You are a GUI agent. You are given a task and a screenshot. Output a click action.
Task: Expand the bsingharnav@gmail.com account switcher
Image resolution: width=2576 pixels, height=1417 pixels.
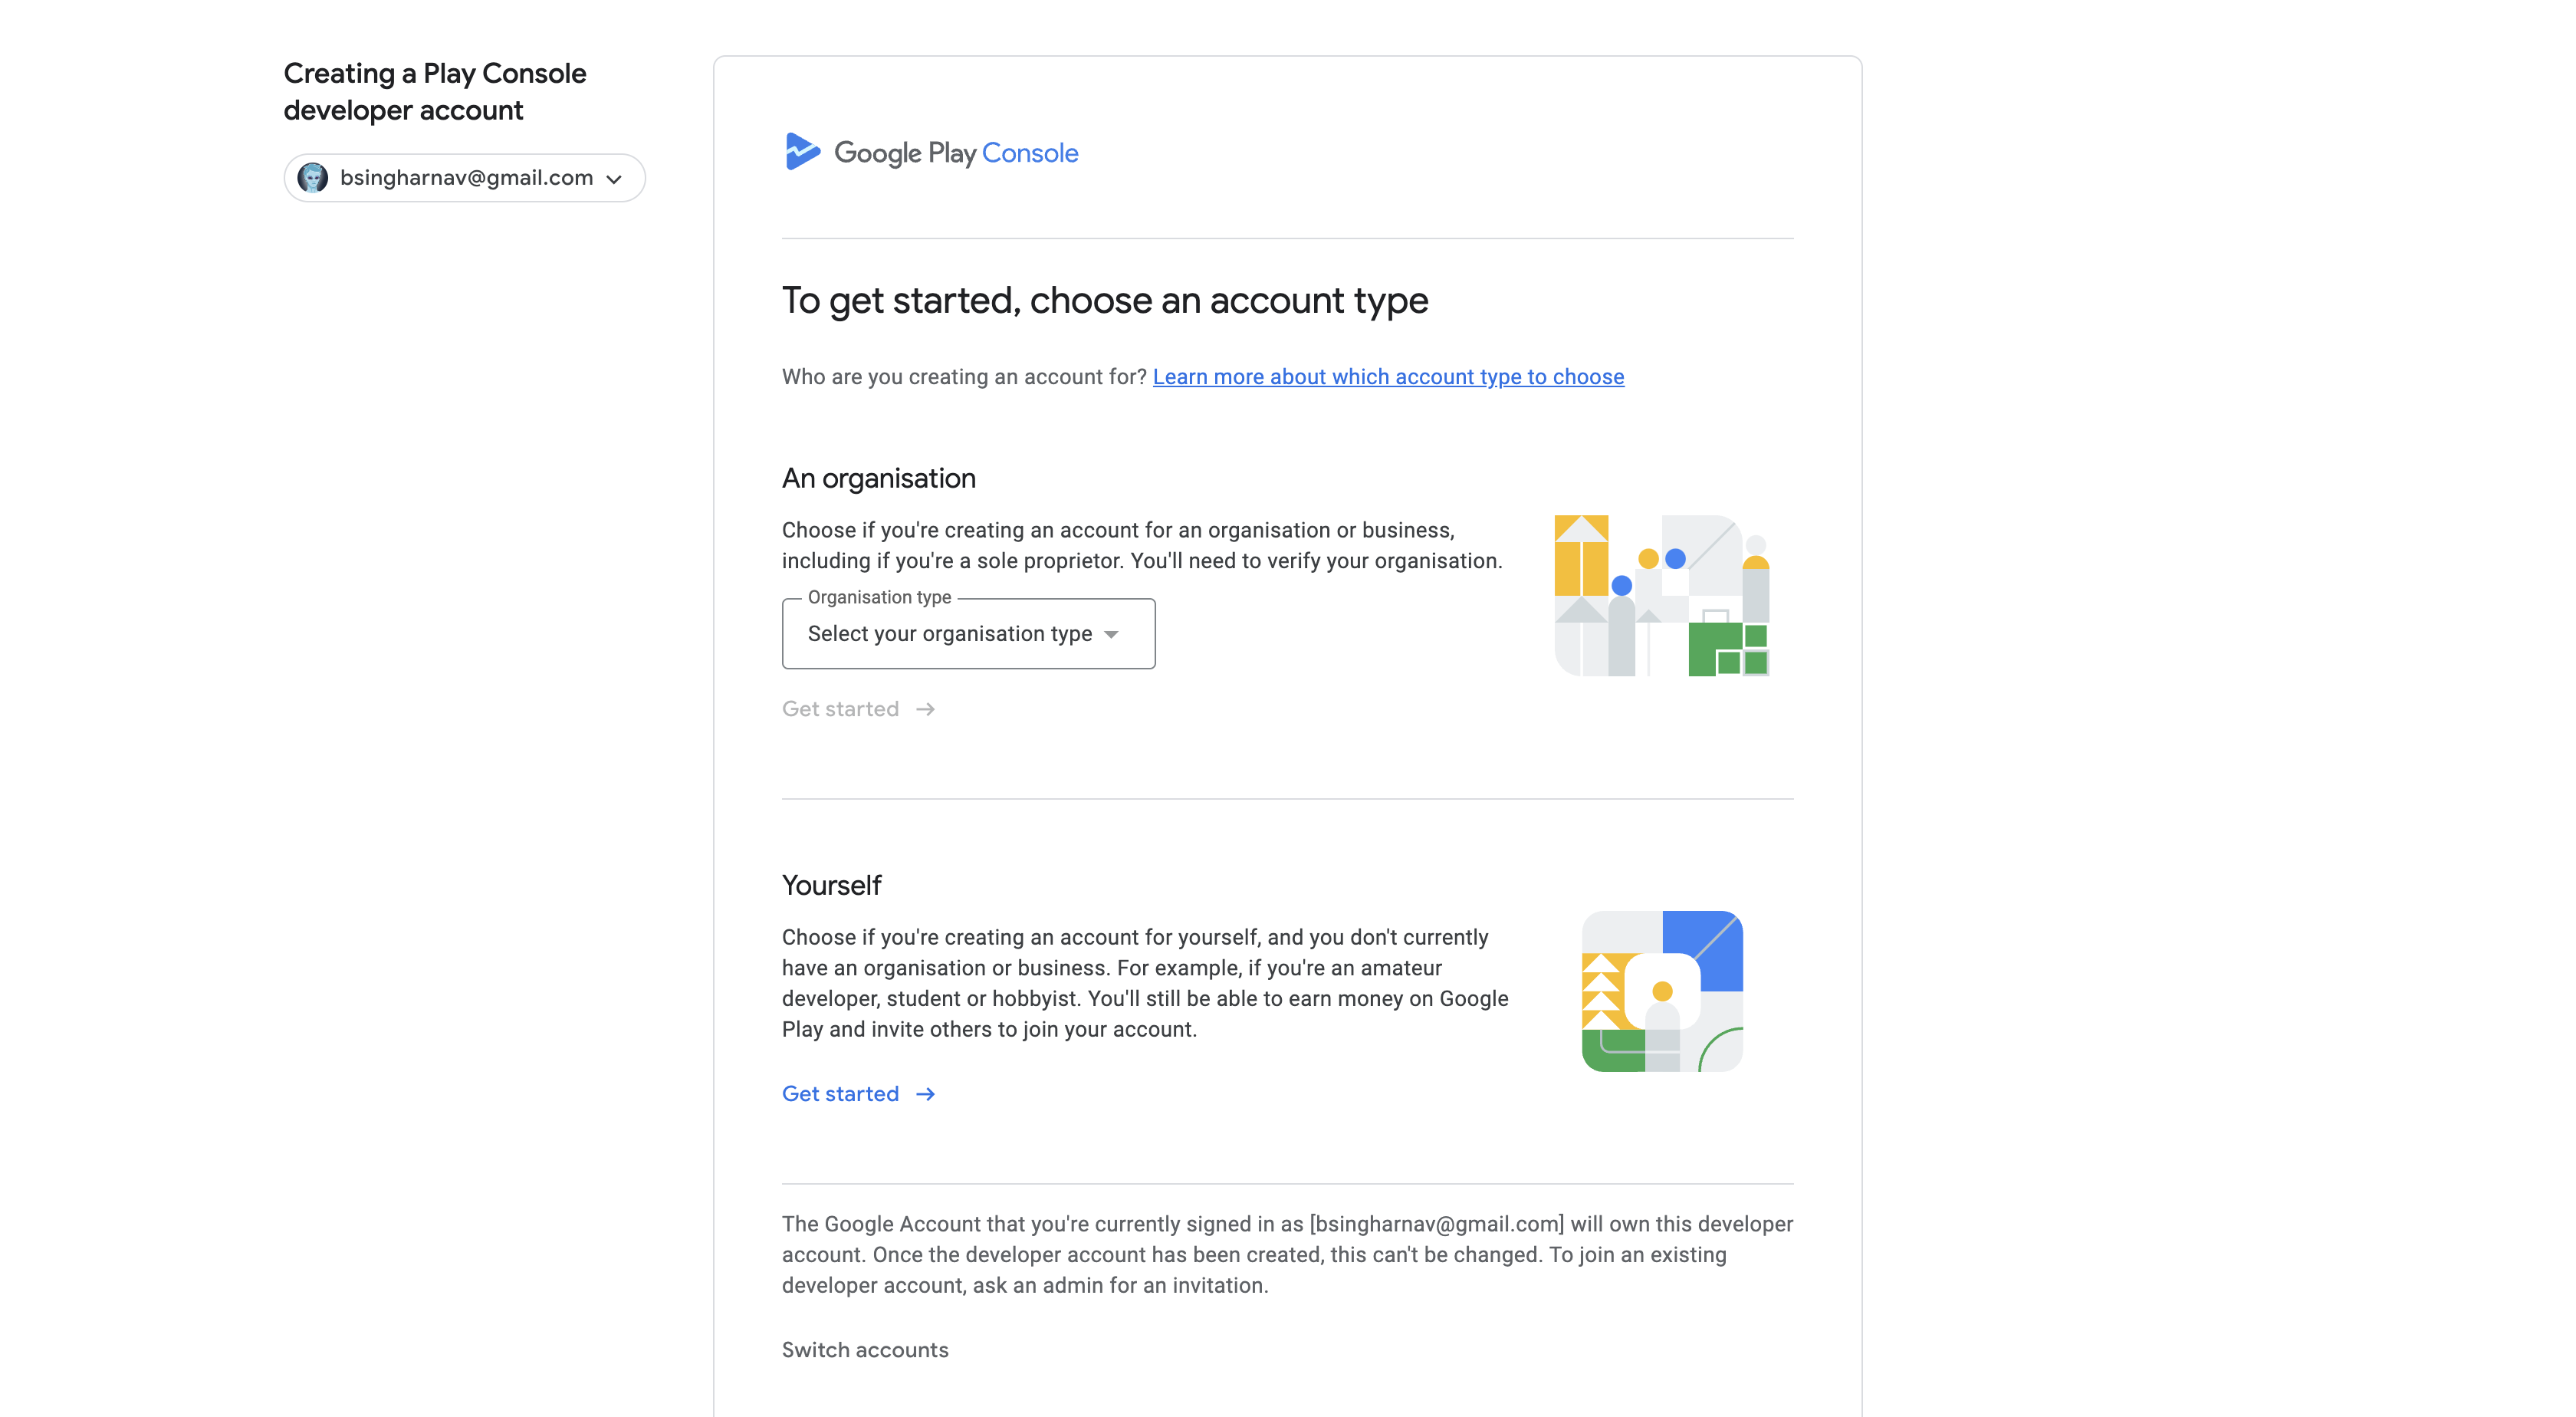coord(464,178)
